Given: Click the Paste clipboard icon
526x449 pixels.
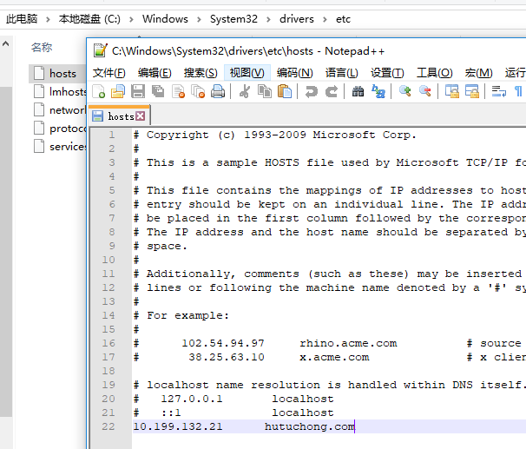Looking at the screenshot, I should point(285,91).
